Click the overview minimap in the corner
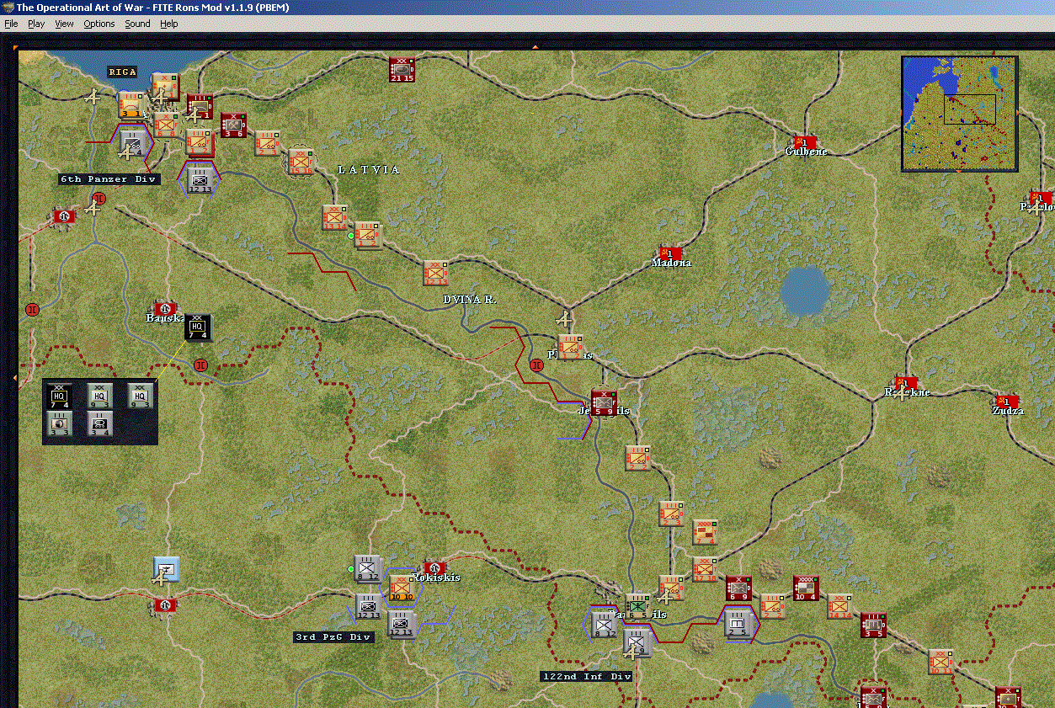The image size is (1055, 708). coord(960,114)
